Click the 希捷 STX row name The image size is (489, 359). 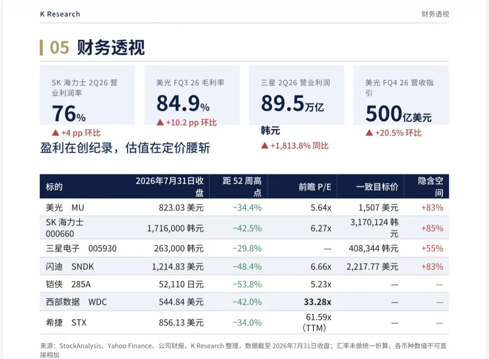66,322
